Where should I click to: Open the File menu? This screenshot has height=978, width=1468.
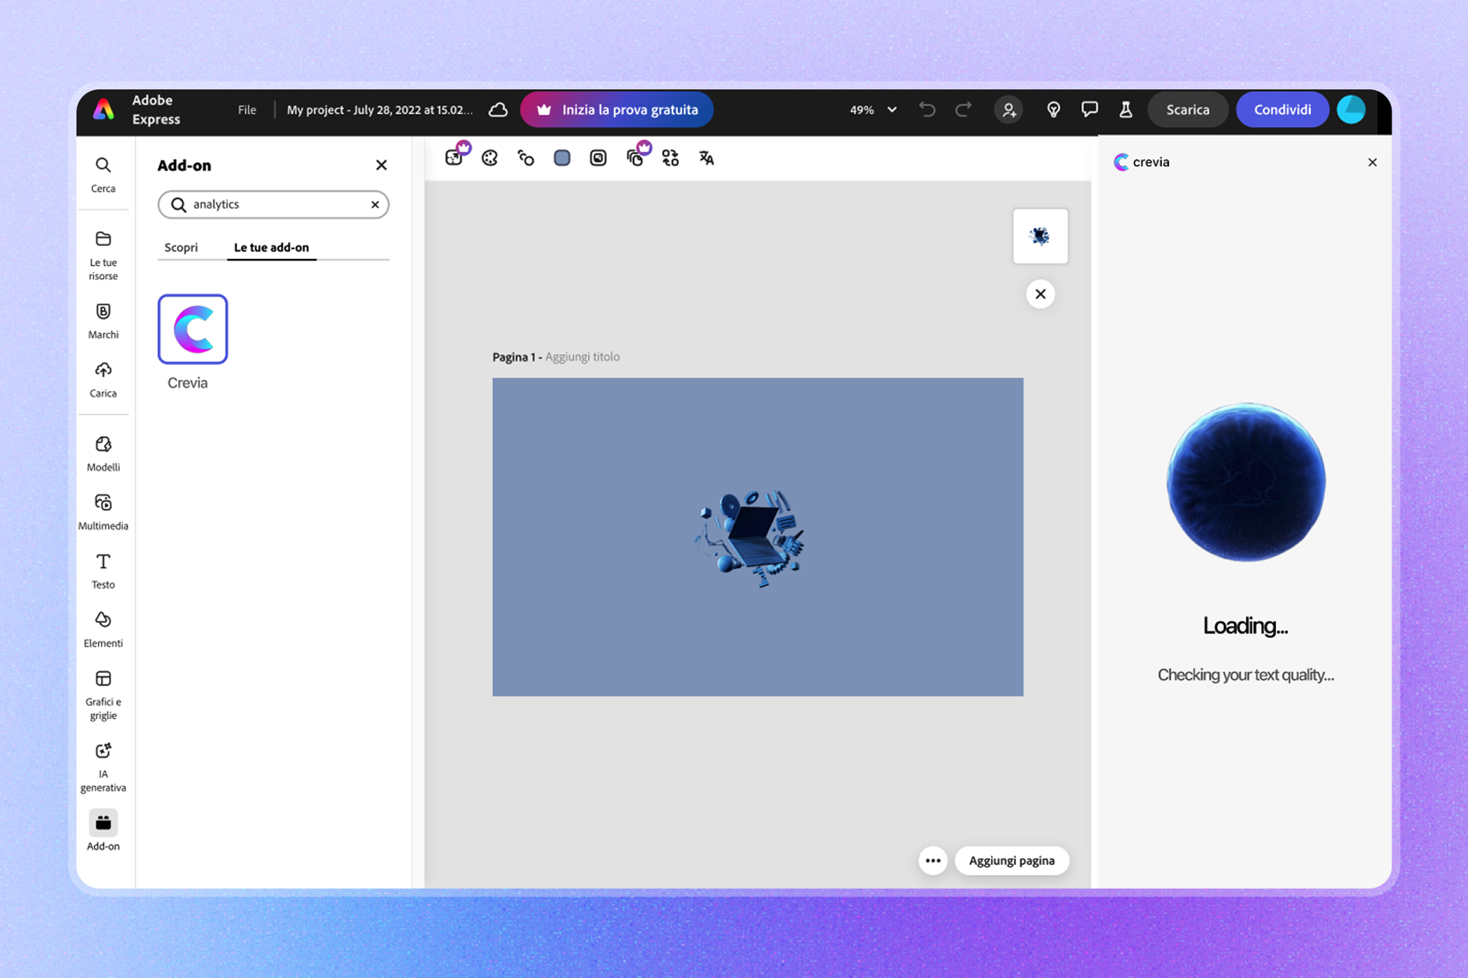click(x=247, y=110)
